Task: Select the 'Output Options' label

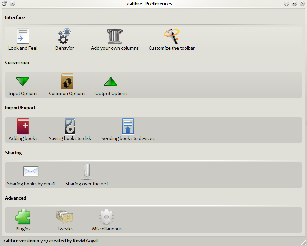Action: pyautogui.click(x=111, y=93)
